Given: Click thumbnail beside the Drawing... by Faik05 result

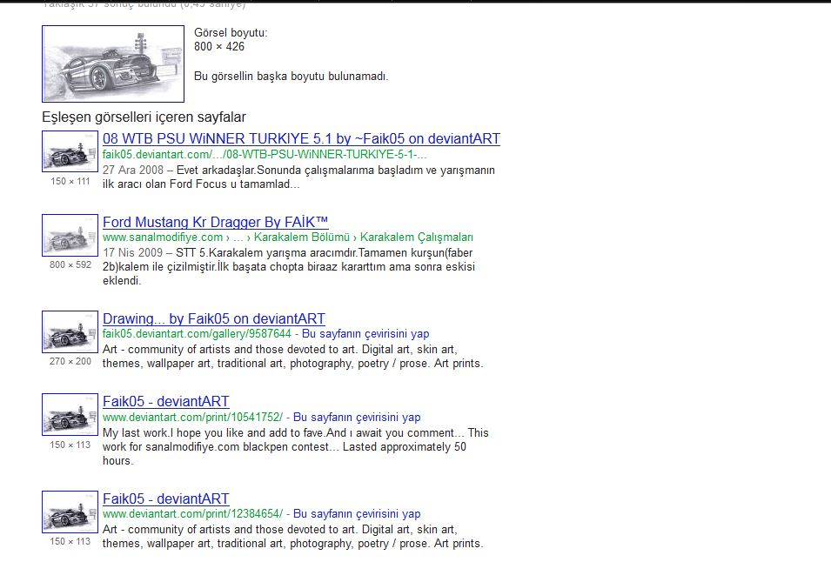Looking at the screenshot, I should [70, 331].
